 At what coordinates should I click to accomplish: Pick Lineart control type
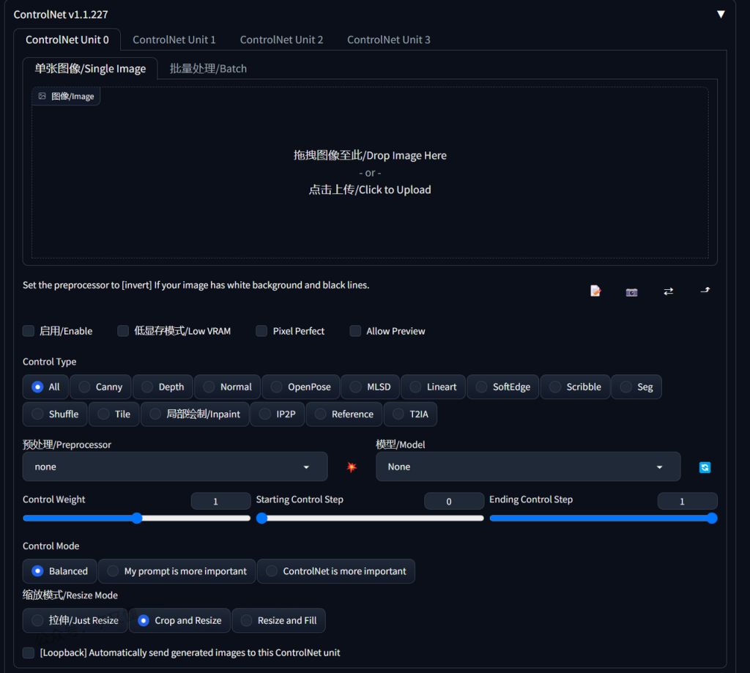pos(434,387)
